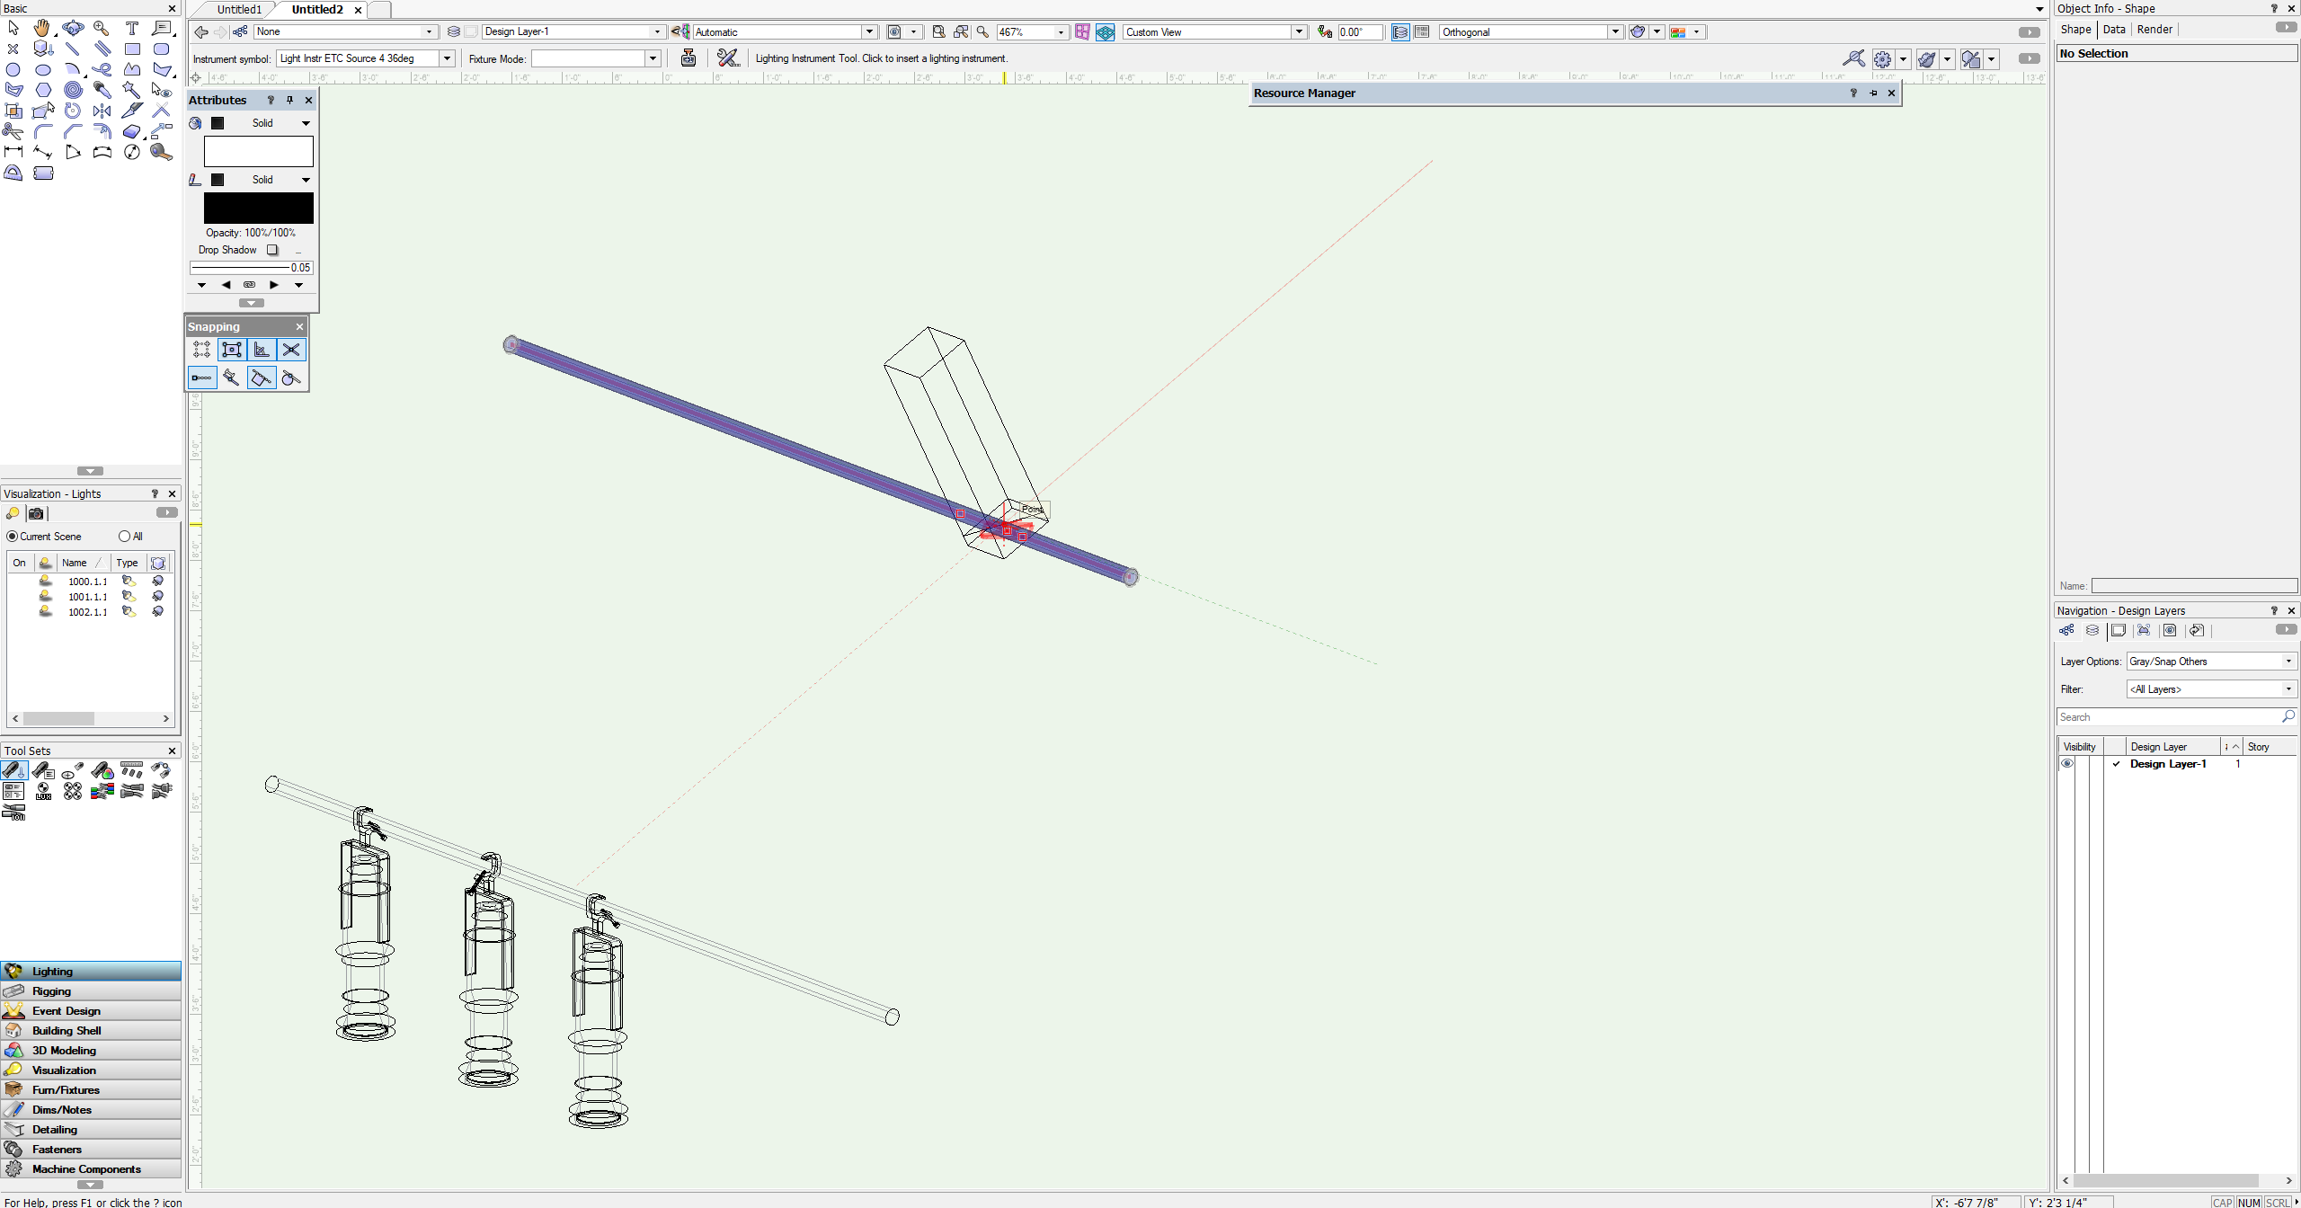Select the Lighting Instrument Insertion tool

[x=13, y=770]
